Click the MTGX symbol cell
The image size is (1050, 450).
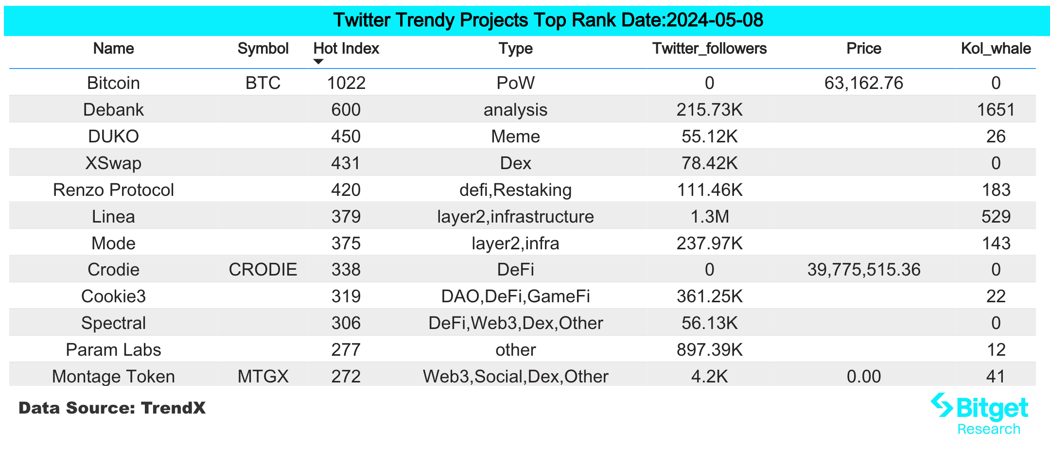click(x=263, y=377)
